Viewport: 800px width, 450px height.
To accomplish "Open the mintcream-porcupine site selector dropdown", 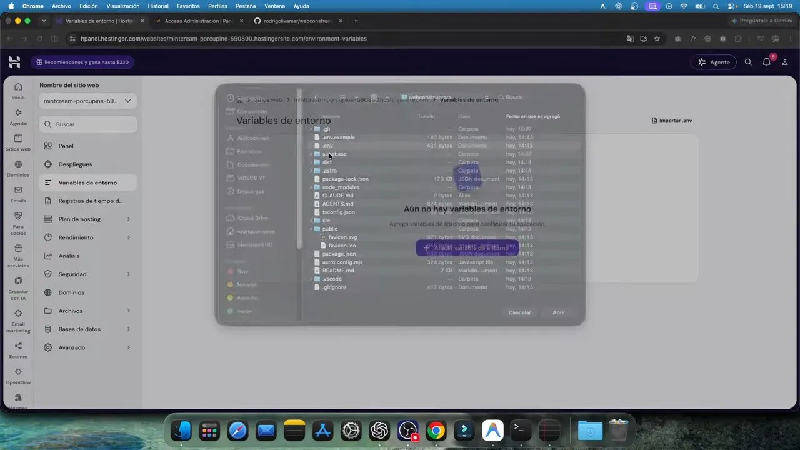I will (88, 101).
